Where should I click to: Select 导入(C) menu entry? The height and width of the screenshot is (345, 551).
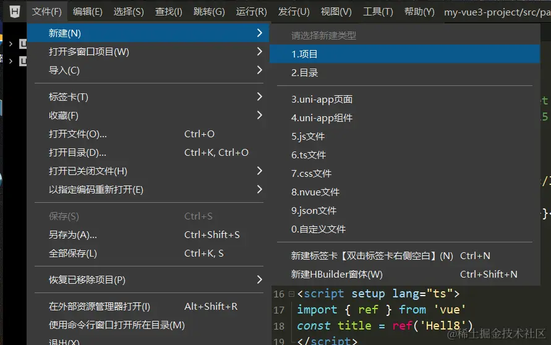tap(148, 70)
